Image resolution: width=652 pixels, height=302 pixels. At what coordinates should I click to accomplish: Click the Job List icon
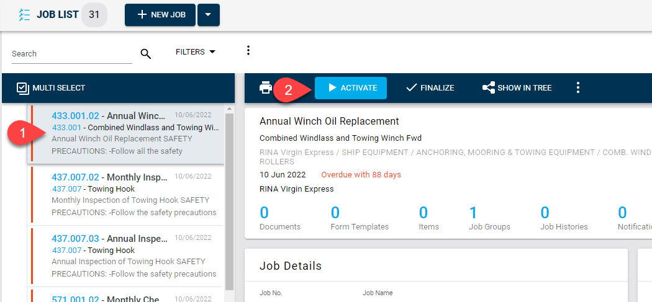(x=25, y=14)
